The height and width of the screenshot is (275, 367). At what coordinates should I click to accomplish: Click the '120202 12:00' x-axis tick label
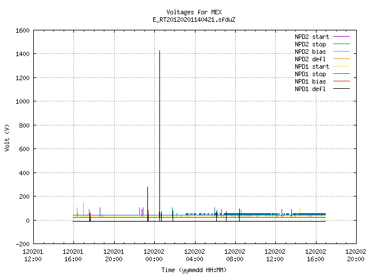point(275,256)
